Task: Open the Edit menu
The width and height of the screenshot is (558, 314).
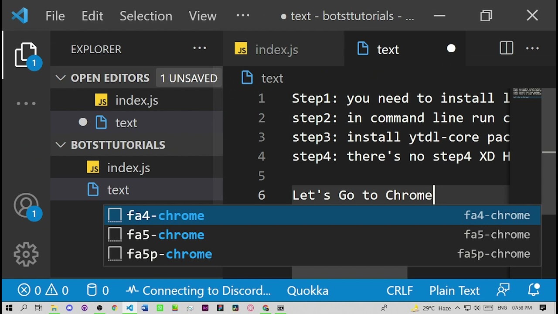Action: (92, 16)
